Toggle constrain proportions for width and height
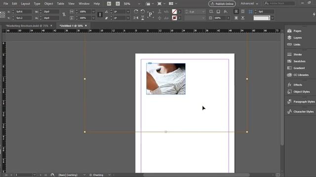Image resolution: width=316 pixels, height=177 pixels. 64,15
